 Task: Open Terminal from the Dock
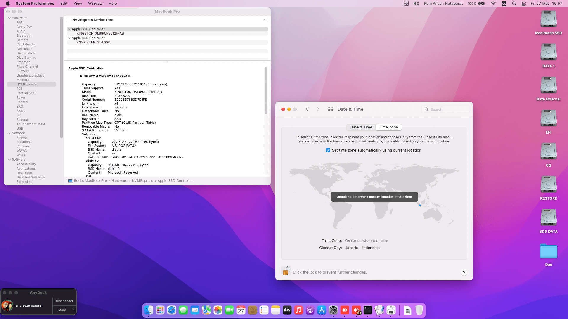point(368,310)
